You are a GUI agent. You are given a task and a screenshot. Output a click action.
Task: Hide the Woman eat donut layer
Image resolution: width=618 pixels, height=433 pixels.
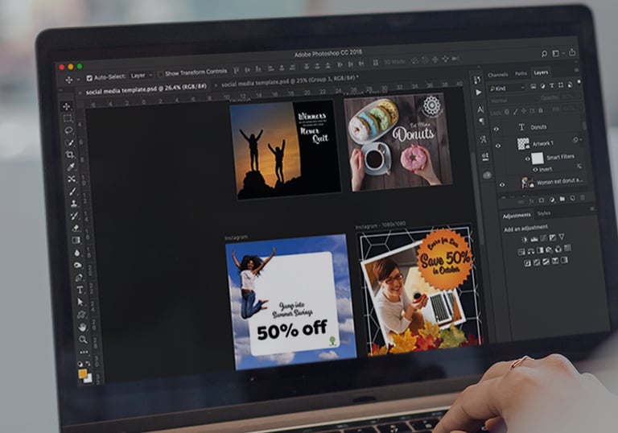tap(502, 184)
